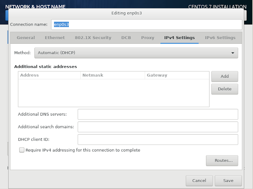
Task: Switch to the General tab
Action: 26,37
